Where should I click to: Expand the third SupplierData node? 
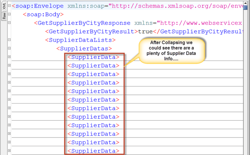[x=9, y=74]
